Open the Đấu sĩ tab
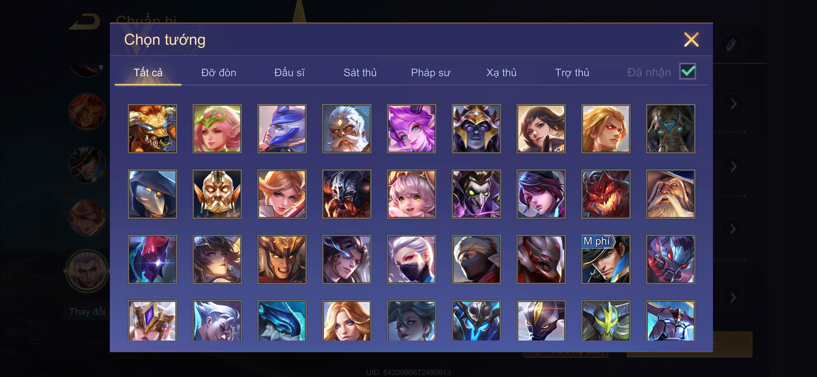This screenshot has width=817, height=377. pyautogui.click(x=289, y=73)
